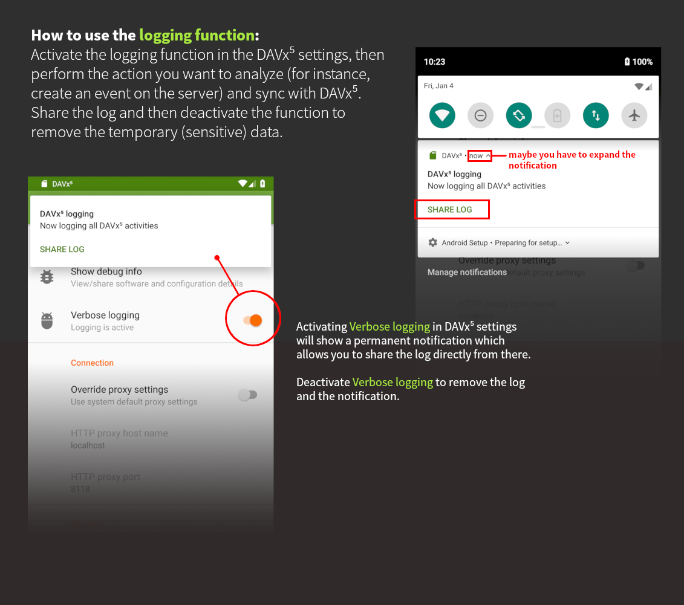Click battery icon next to 100%
Viewport: 684px width, 605px height.
[x=627, y=62]
